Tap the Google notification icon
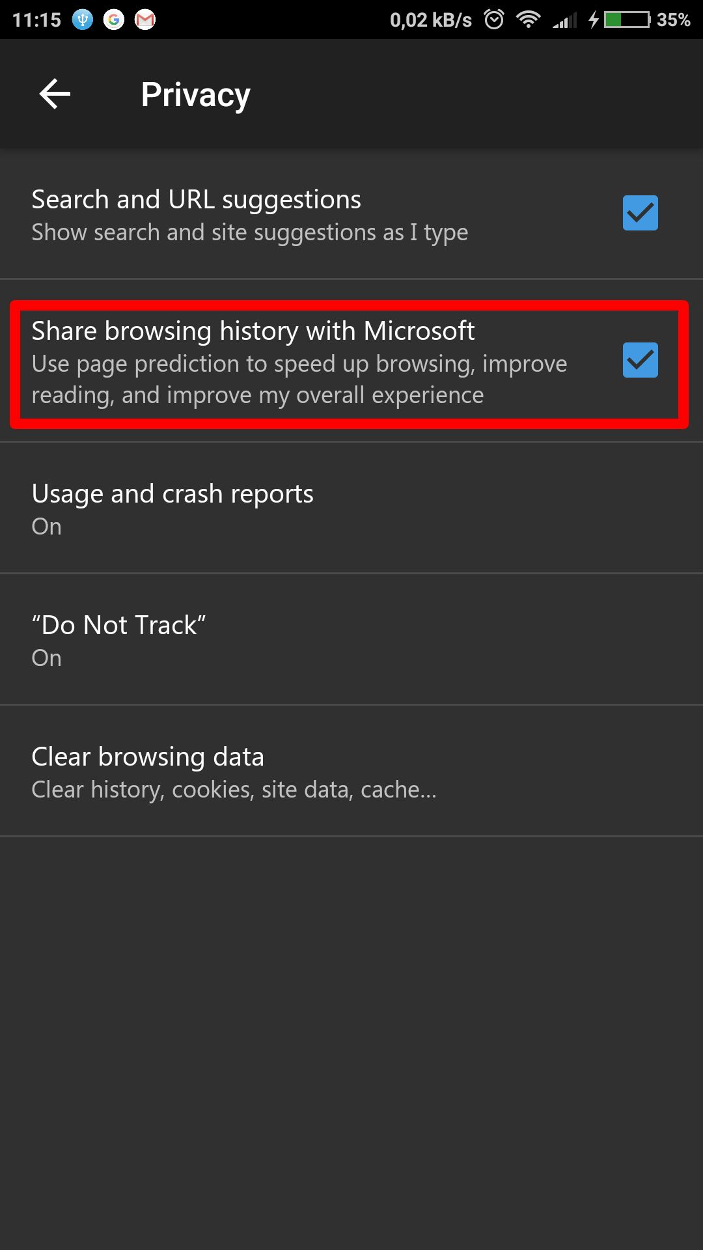The height and width of the screenshot is (1250, 703). click(113, 20)
